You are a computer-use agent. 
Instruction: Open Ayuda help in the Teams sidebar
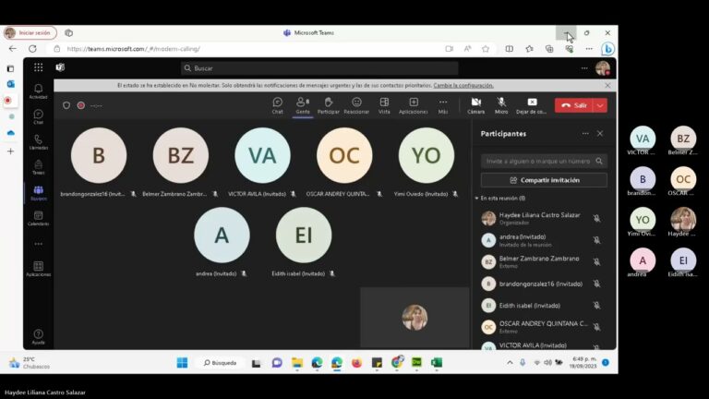[x=39, y=337]
